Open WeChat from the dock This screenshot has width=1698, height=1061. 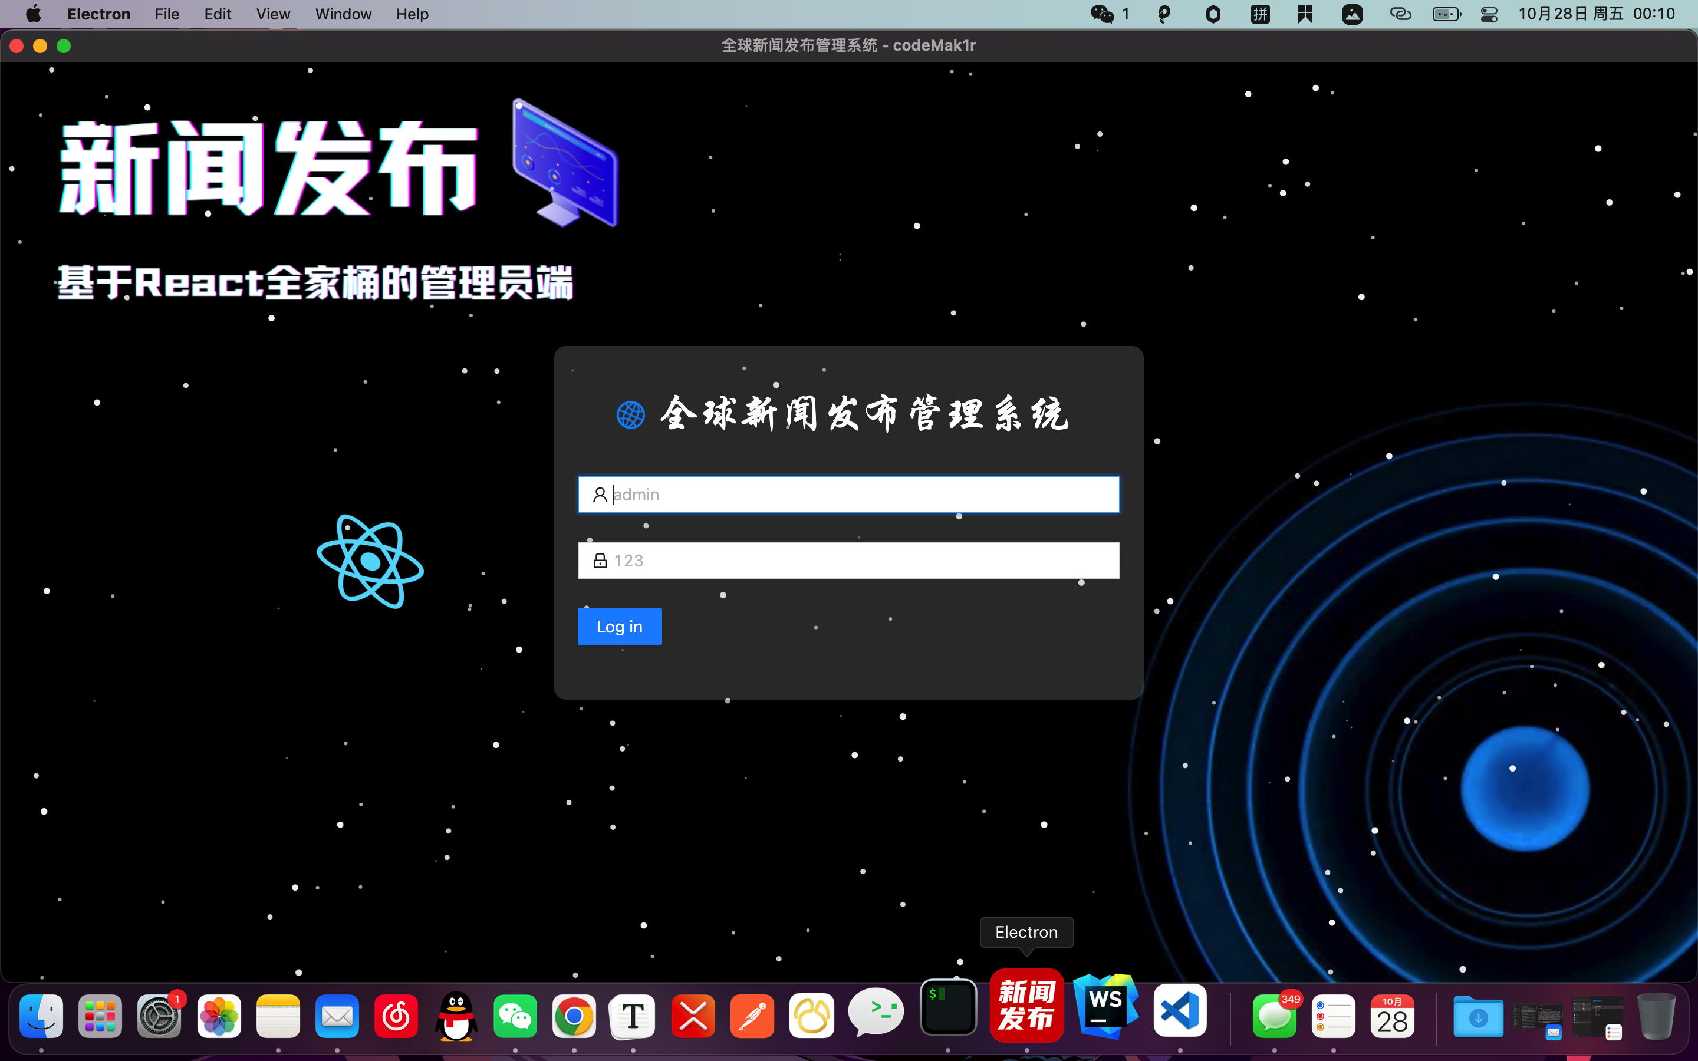click(x=515, y=1016)
